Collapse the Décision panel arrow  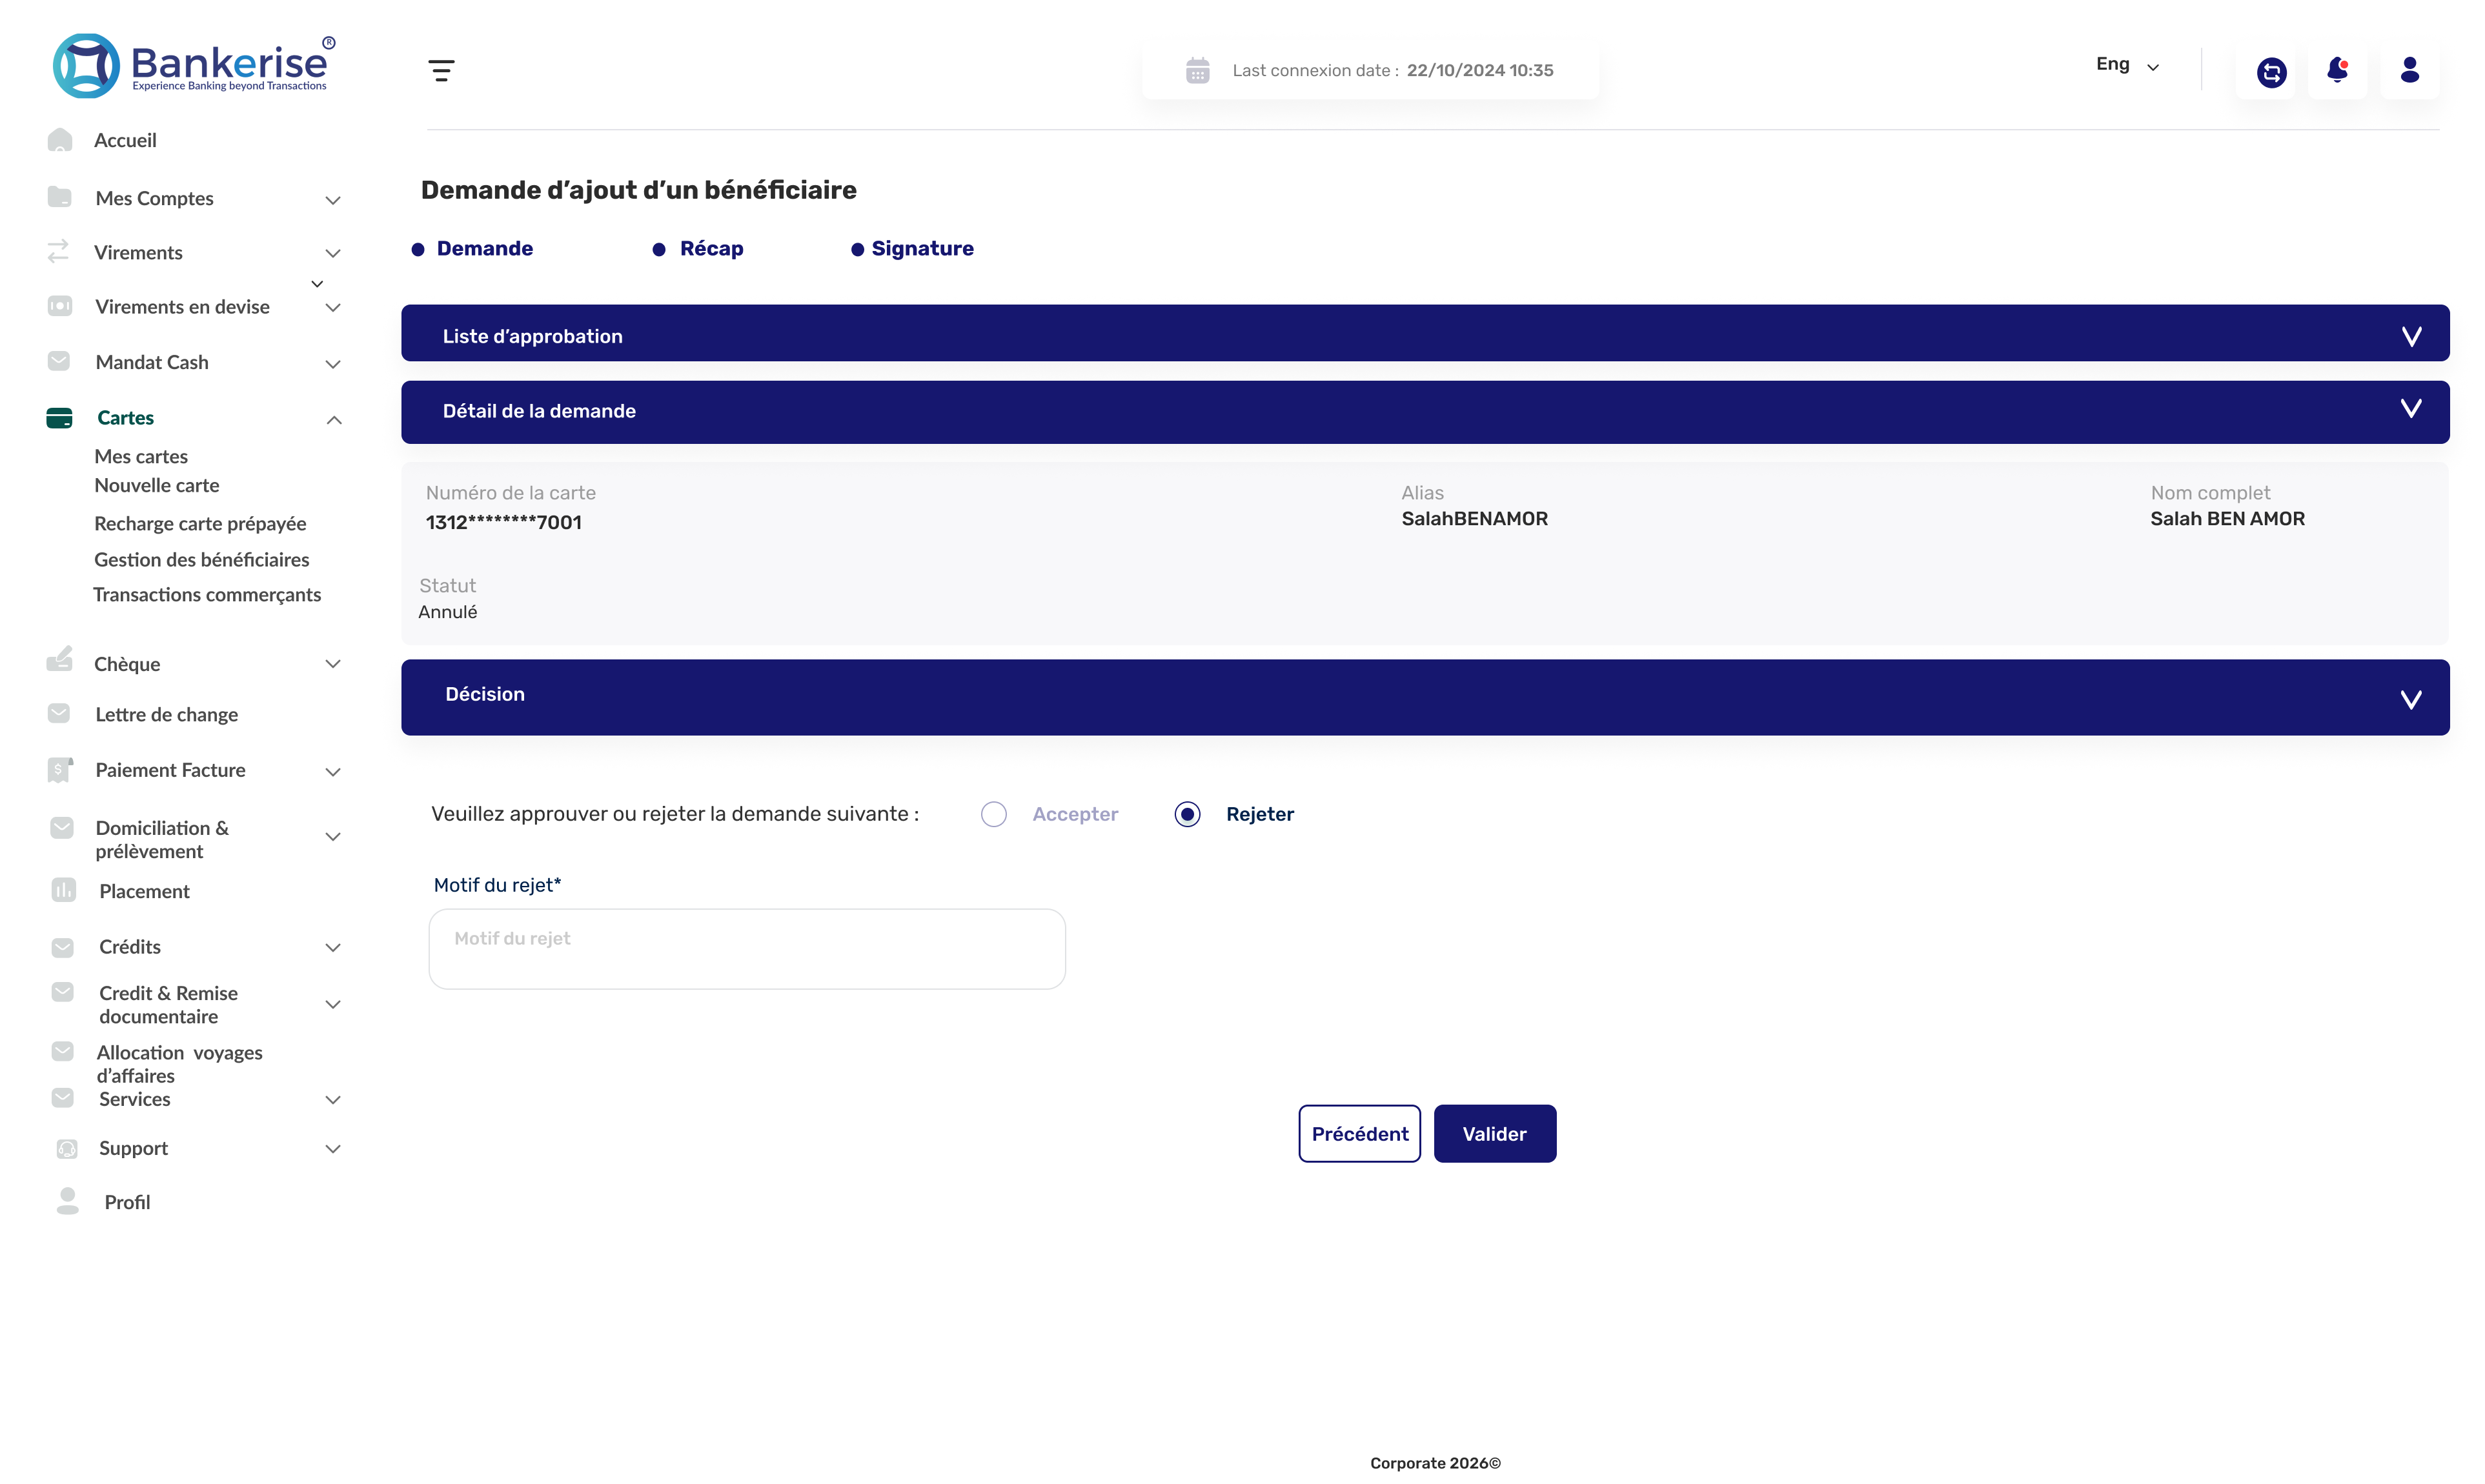pyautogui.click(x=2411, y=699)
